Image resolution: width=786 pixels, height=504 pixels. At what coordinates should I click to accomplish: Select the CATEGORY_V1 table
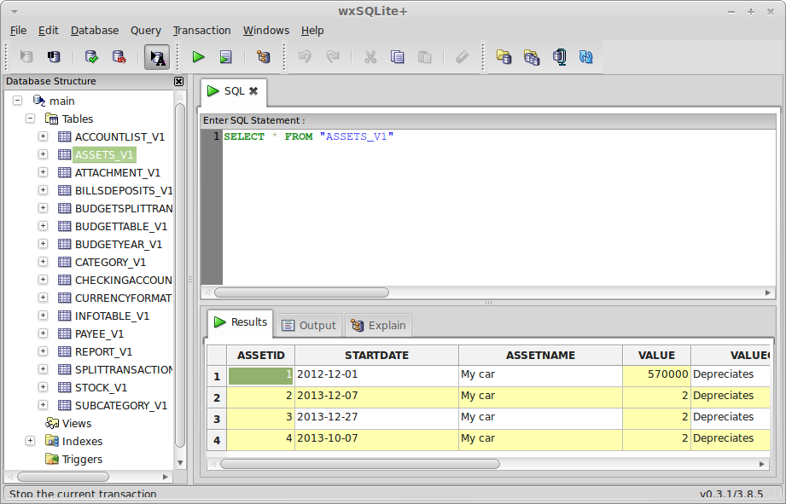coord(110,262)
